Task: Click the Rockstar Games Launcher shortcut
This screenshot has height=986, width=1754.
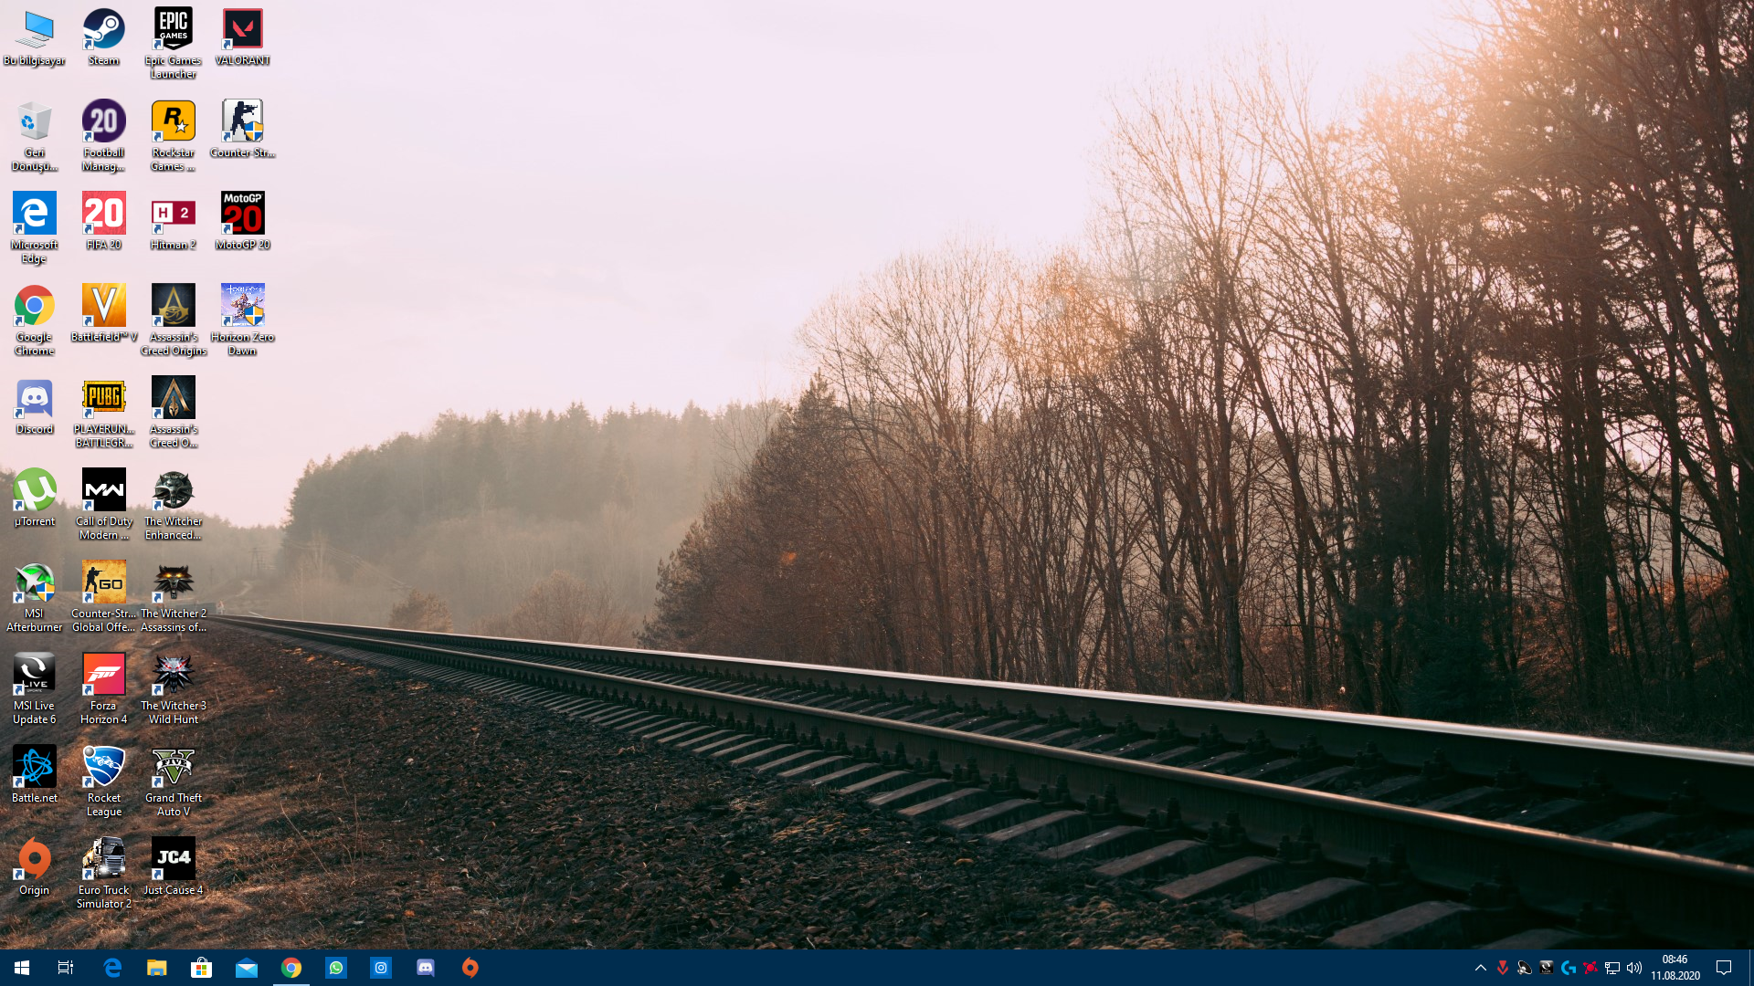Action: pyautogui.click(x=173, y=122)
